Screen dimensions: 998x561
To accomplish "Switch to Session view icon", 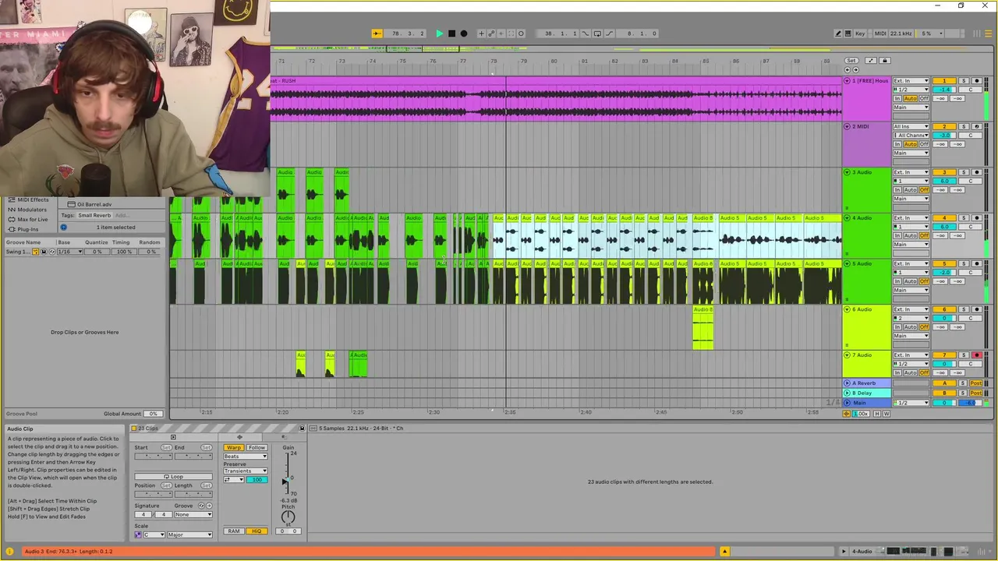I will [976, 34].
